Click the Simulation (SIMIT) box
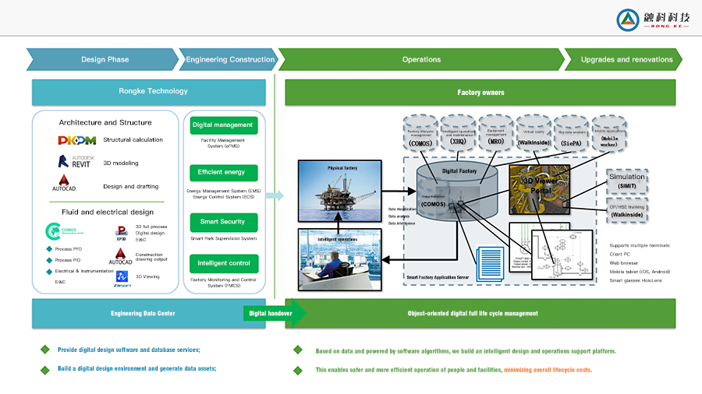 627,181
